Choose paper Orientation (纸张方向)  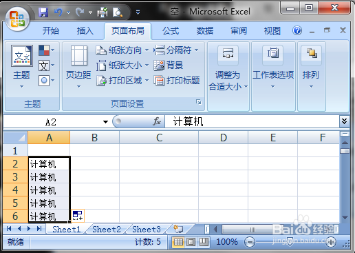click(x=122, y=50)
